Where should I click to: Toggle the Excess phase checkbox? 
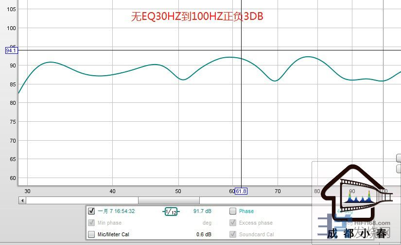coord(233,223)
